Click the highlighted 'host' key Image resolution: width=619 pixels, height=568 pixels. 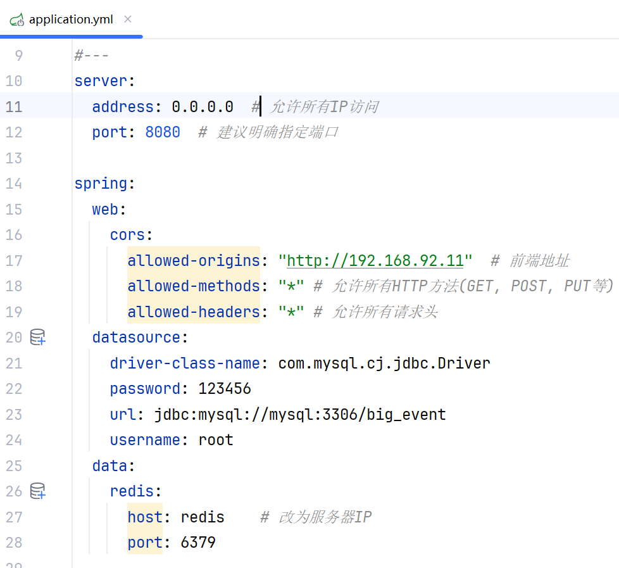click(145, 517)
